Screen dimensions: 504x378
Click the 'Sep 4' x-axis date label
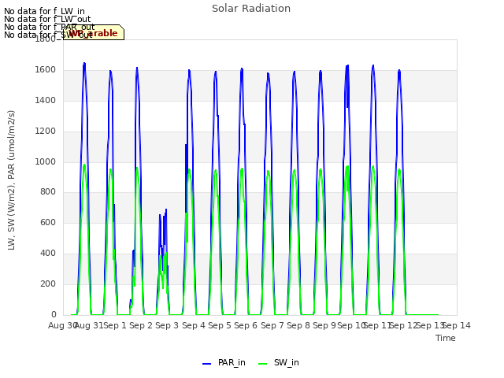coord(194,325)
